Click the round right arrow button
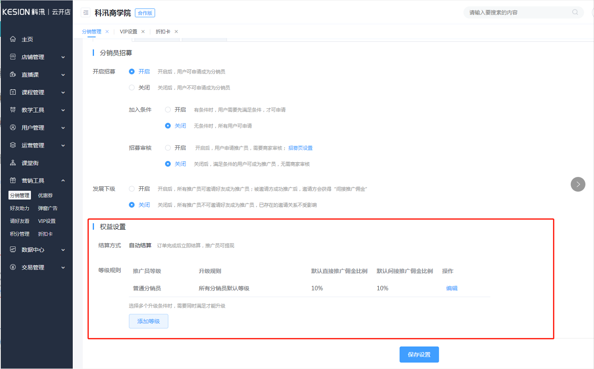Screen dimensions: 594x369 coord(578,184)
